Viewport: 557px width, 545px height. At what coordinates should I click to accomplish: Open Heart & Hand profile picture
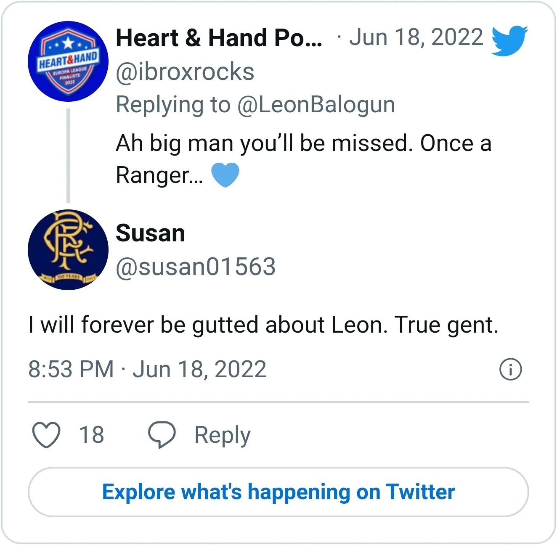[x=68, y=61]
